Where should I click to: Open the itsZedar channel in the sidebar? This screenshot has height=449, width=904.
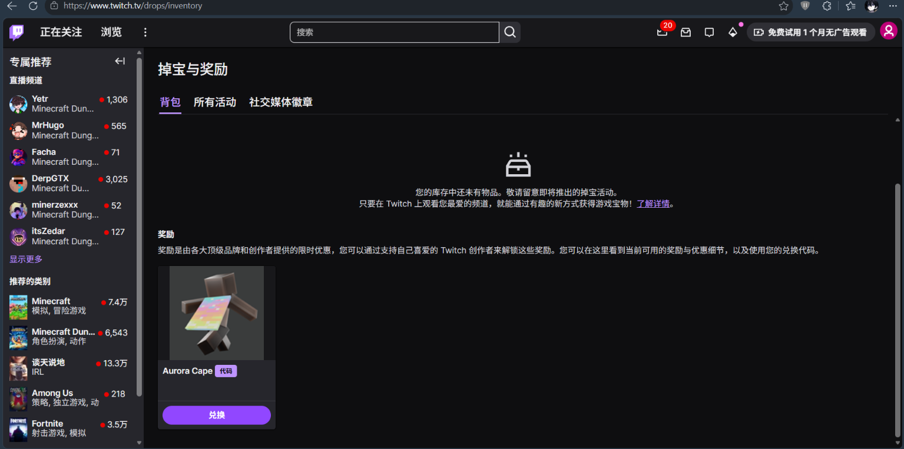(68, 237)
